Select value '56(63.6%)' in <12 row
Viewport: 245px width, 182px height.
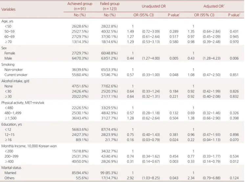(80, 129)
